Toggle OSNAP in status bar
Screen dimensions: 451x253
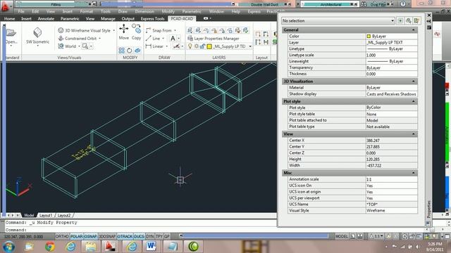91,236
